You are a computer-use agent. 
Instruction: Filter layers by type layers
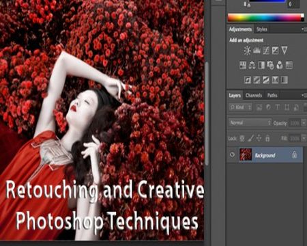coord(278,107)
